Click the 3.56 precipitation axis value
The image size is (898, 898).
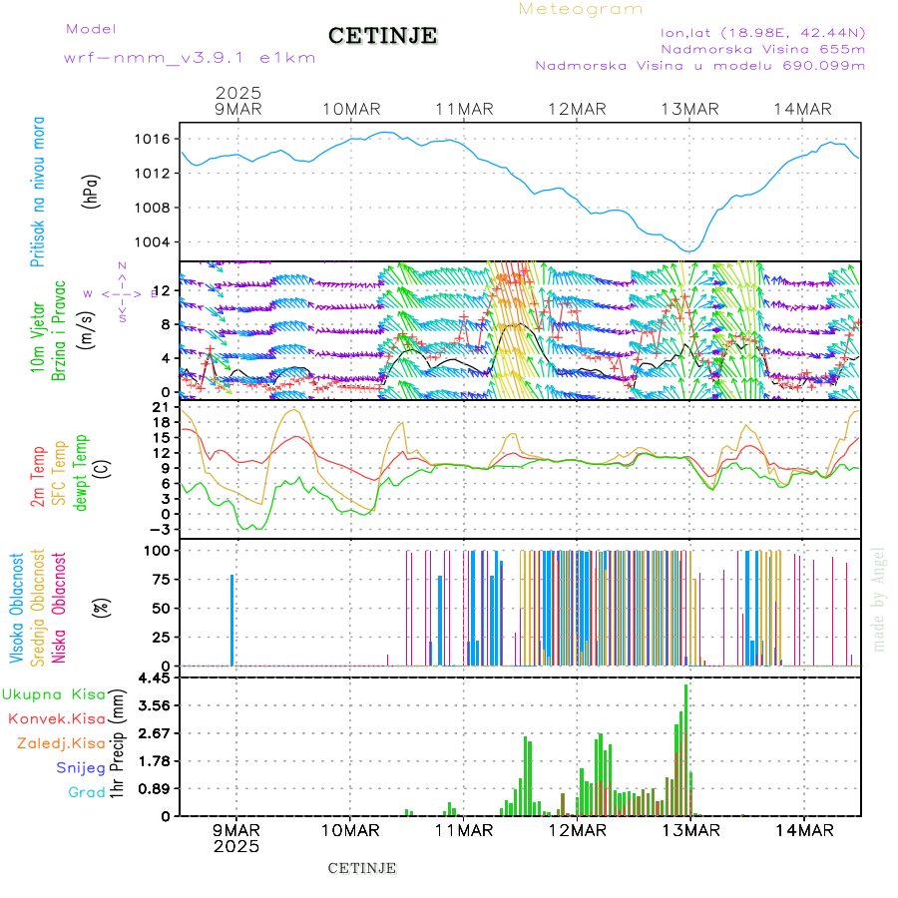pos(155,705)
